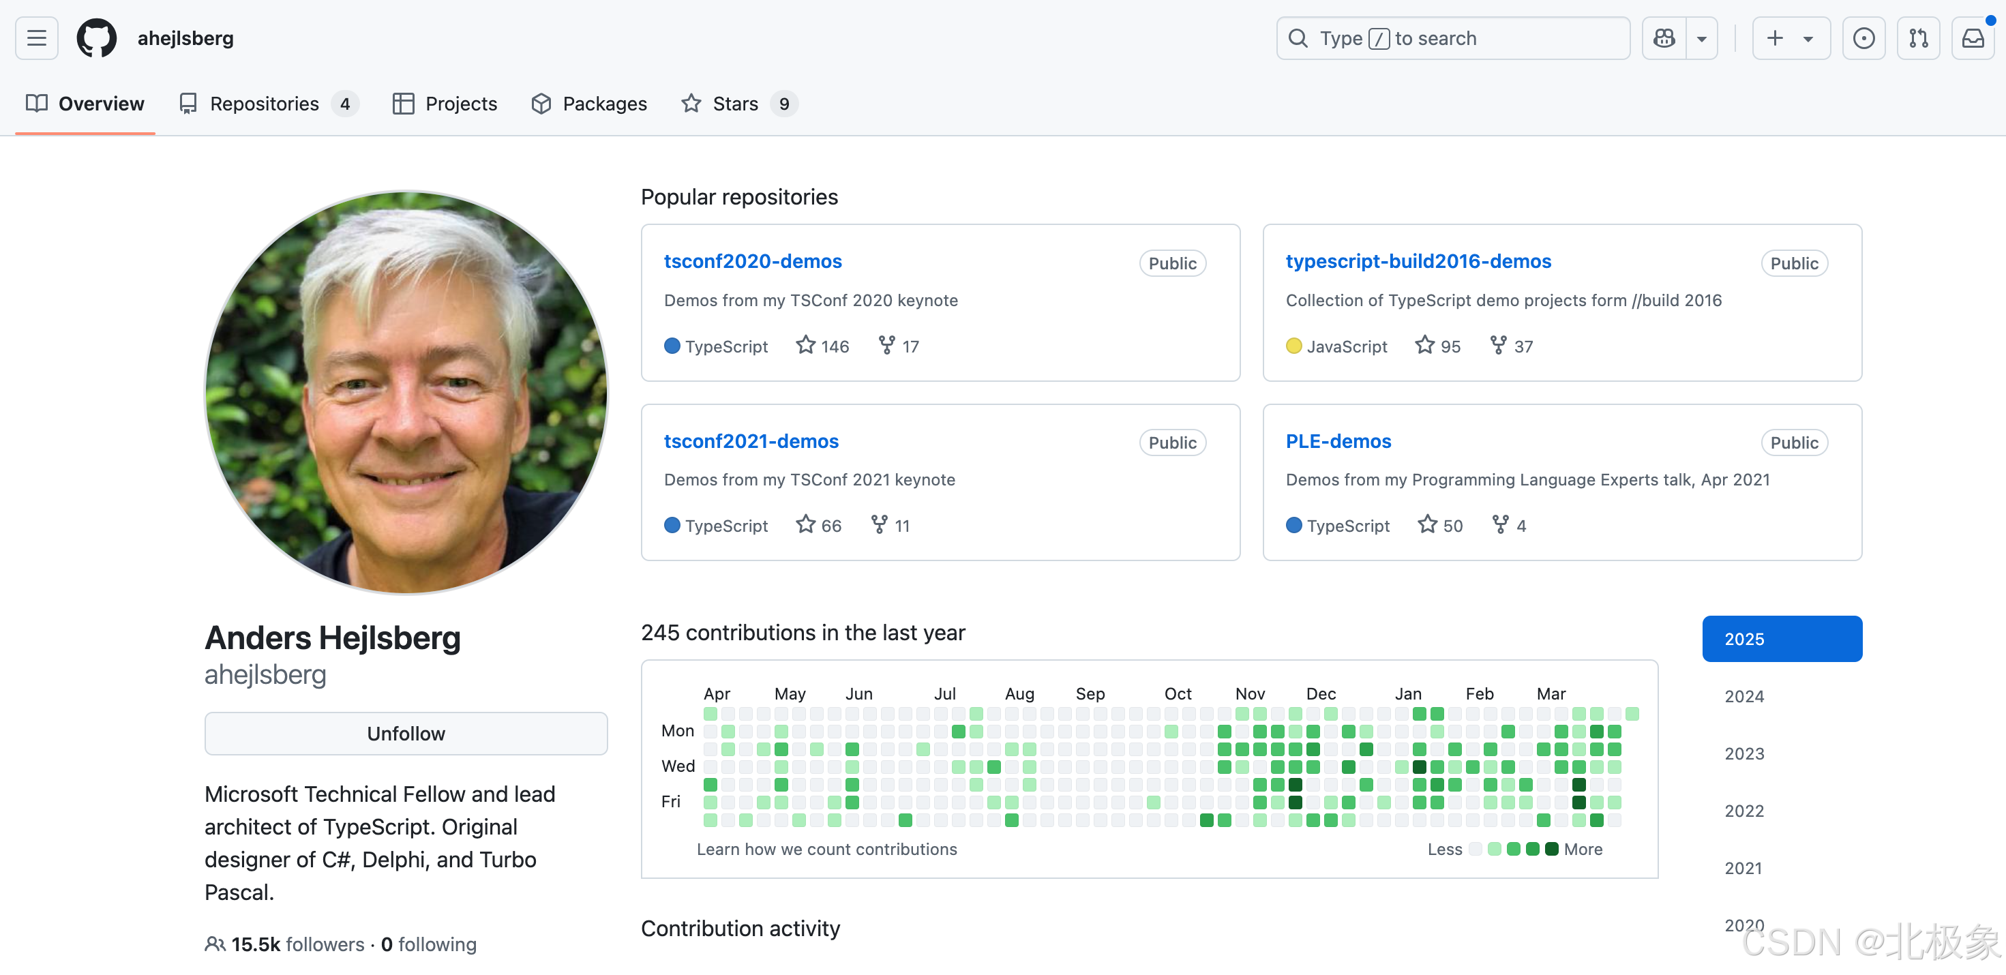Open pull requests icon in header
Screen dimensions: 2006x975
[1918, 38]
